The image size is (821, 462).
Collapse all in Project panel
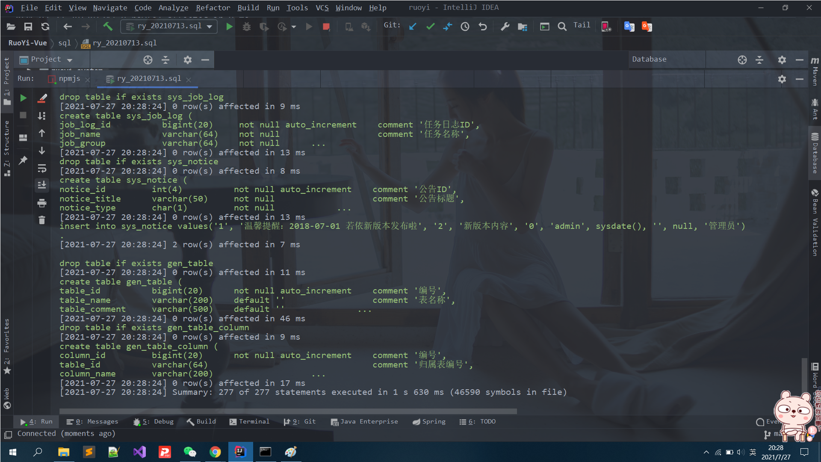(x=165, y=60)
